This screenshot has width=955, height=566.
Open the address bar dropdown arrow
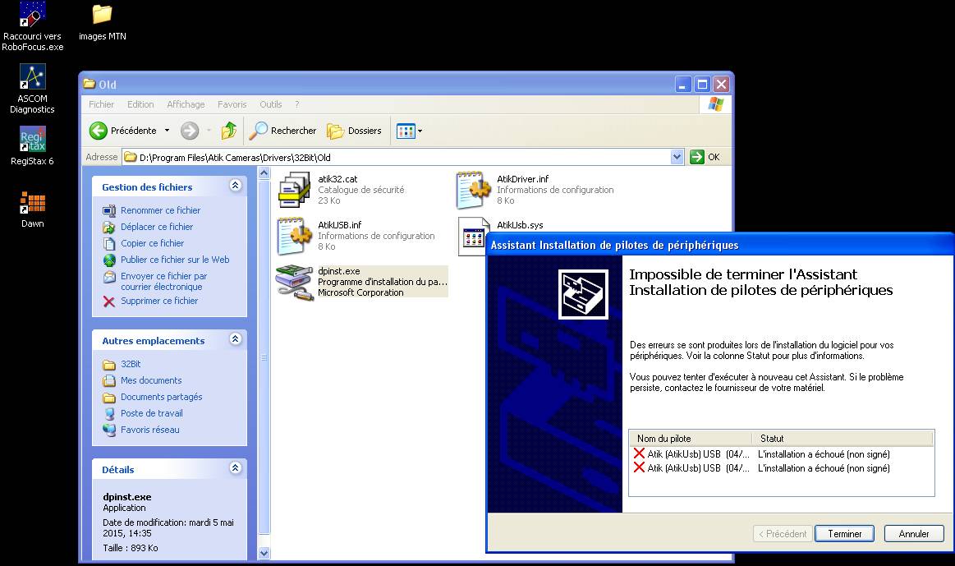coord(677,157)
